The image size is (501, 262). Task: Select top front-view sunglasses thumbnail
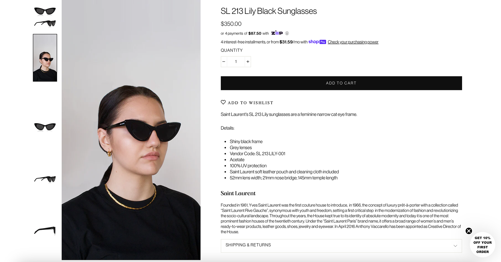(45, 11)
